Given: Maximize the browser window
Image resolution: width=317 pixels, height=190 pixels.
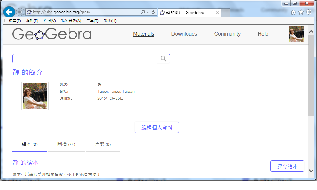Looking at the screenshot, I should tap(295, 3).
